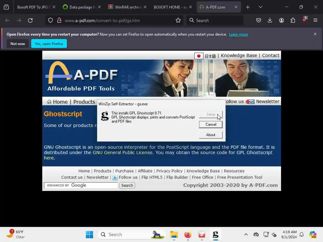Open Products in the site navigation
The width and height of the screenshot is (323, 242).
click(x=84, y=102)
